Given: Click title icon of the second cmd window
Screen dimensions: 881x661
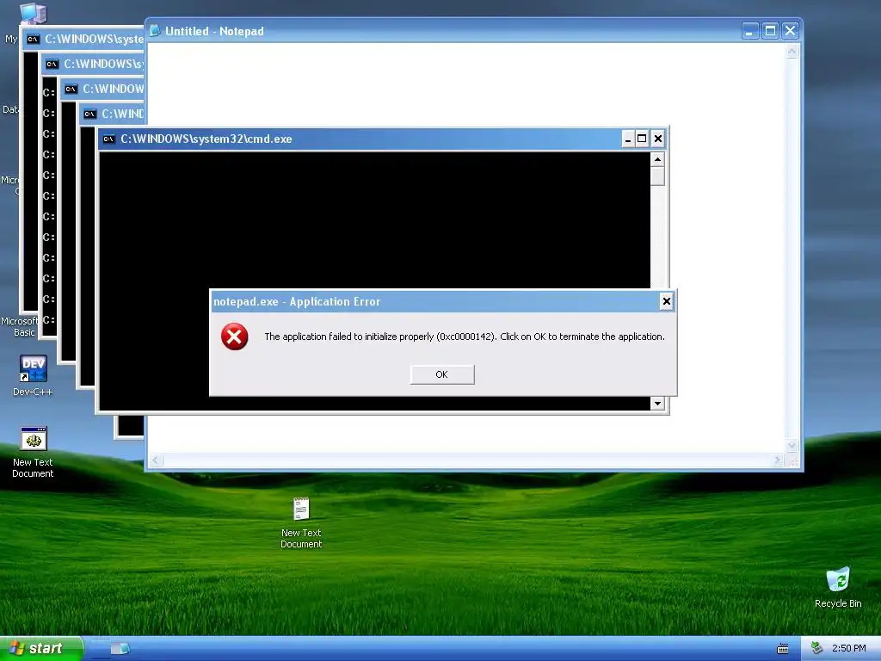Looking at the screenshot, I should click(x=52, y=64).
